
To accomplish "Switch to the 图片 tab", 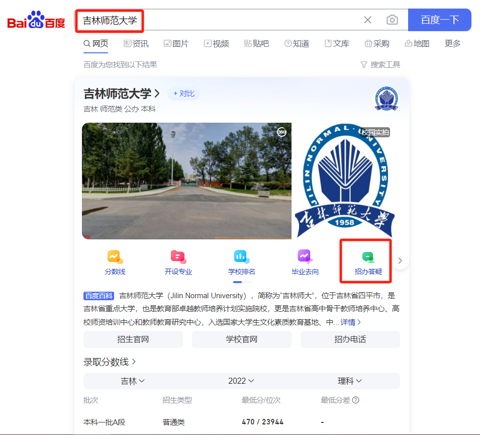I will point(176,43).
